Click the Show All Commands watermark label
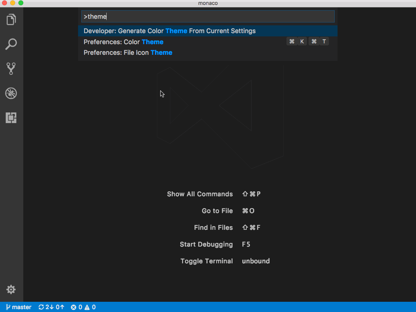The image size is (416, 312). pos(200,194)
